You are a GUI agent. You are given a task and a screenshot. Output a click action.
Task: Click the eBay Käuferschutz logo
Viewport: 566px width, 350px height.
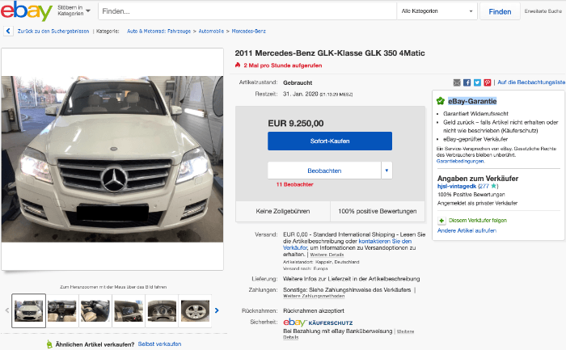point(318,323)
